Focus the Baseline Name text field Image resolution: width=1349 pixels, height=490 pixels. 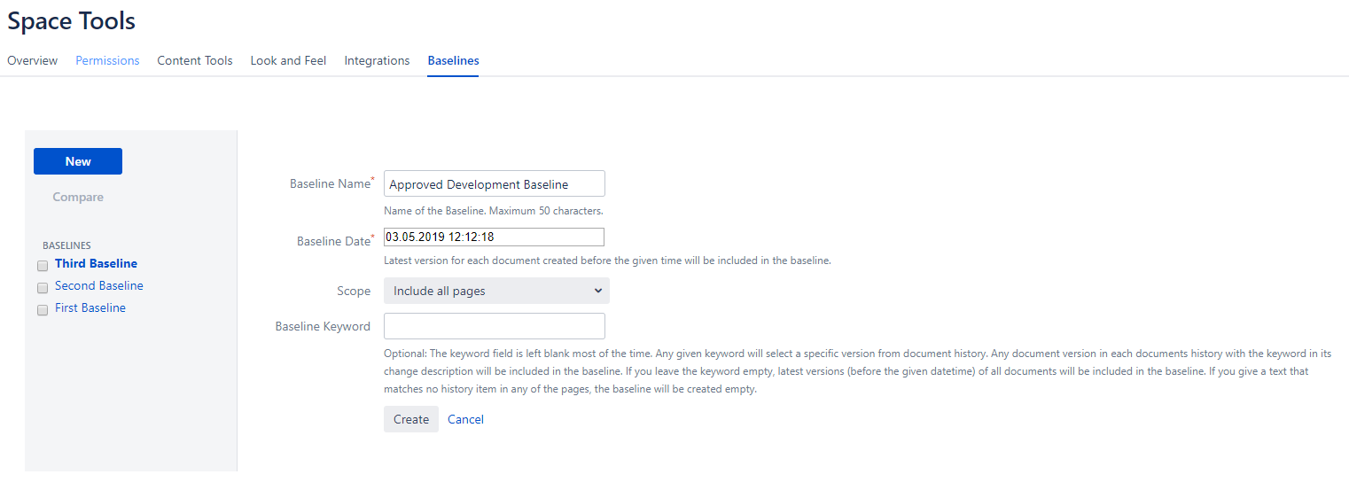click(x=494, y=184)
